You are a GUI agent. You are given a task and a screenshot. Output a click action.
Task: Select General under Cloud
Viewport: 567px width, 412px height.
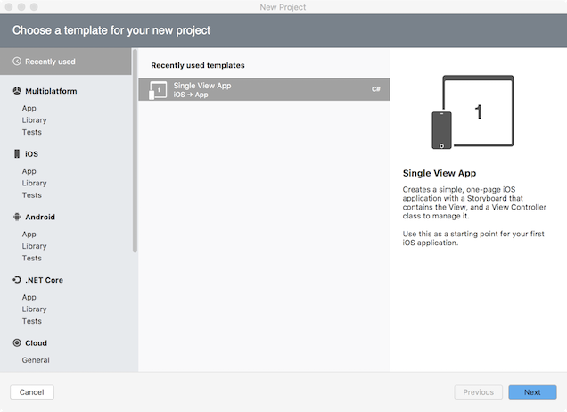[x=36, y=360]
